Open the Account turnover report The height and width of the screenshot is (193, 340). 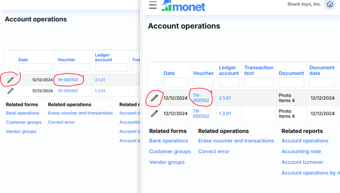click(302, 162)
